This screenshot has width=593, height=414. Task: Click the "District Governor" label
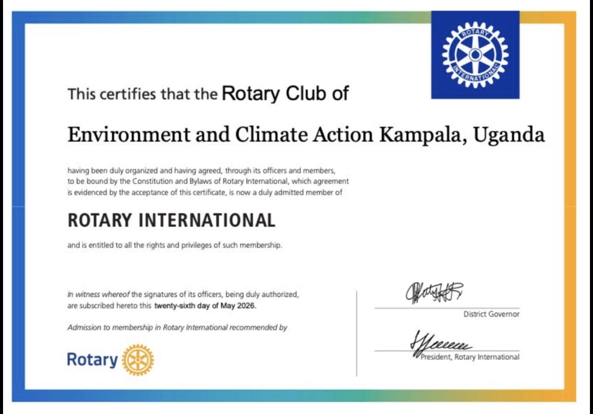coord(491,314)
